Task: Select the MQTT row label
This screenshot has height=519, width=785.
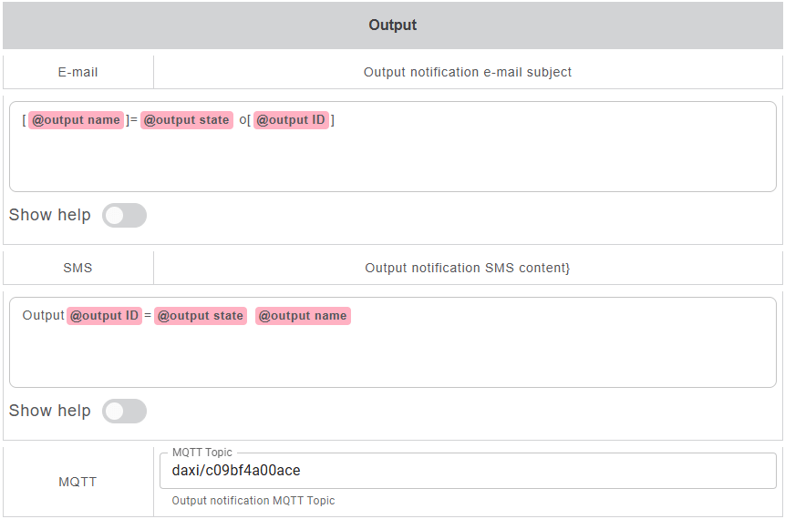Action: coord(78,482)
